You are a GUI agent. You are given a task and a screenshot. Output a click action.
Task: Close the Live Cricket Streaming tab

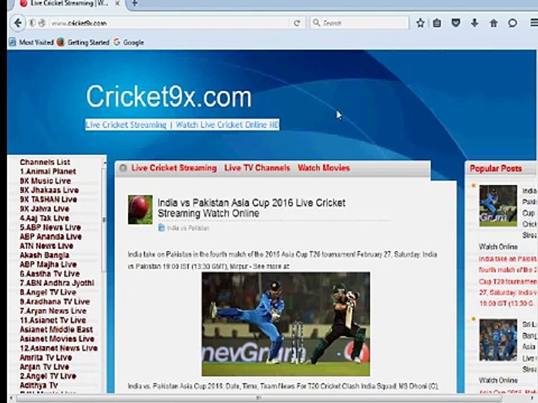(x=117, y=3)
